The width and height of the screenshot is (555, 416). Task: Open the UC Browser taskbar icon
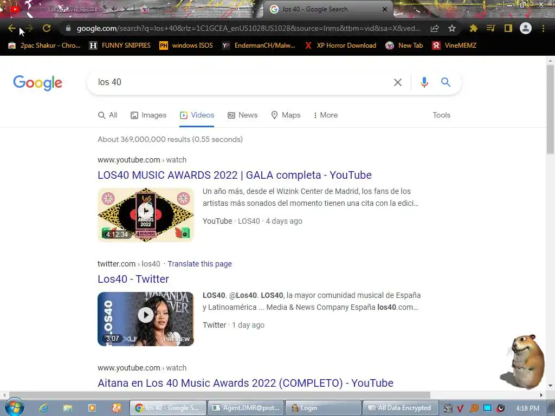116,408
